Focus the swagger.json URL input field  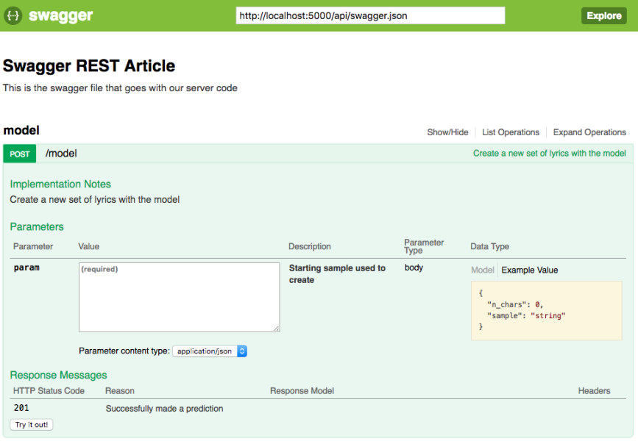(370, 15)
